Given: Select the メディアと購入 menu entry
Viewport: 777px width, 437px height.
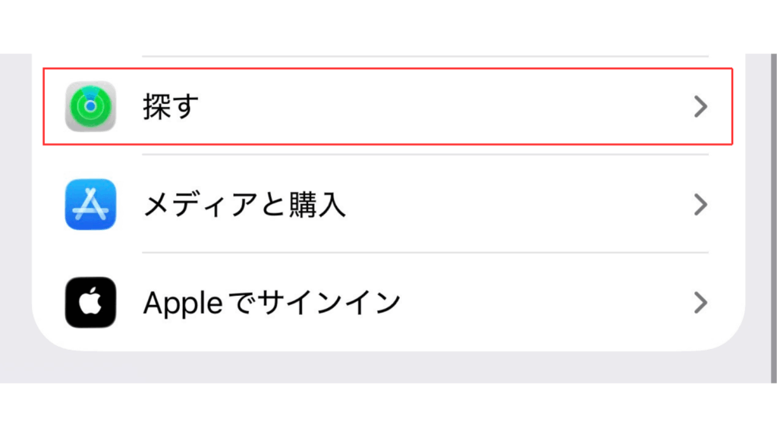Looking at the screenshot, I should point(379,205).
